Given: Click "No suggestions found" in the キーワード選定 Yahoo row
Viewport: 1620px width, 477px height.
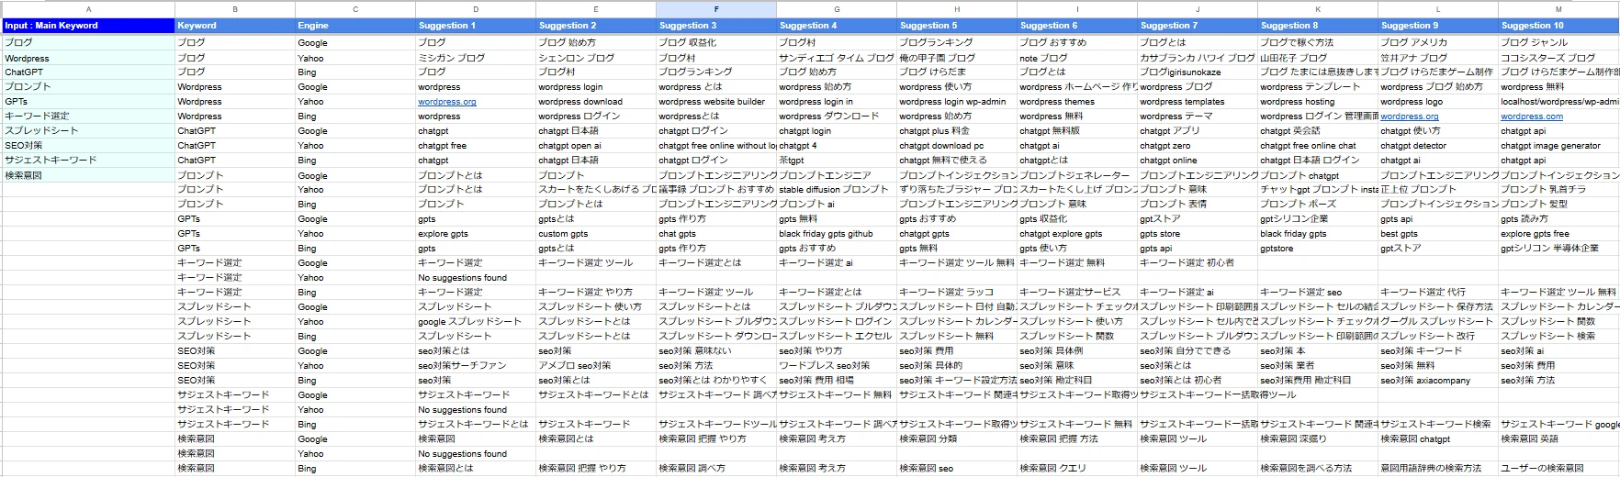Looking at the screenshot, I should [x=462, y=278].
